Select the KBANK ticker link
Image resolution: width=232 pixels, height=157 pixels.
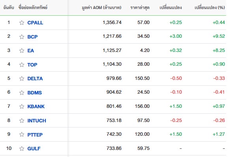click(x=36, y=106)
